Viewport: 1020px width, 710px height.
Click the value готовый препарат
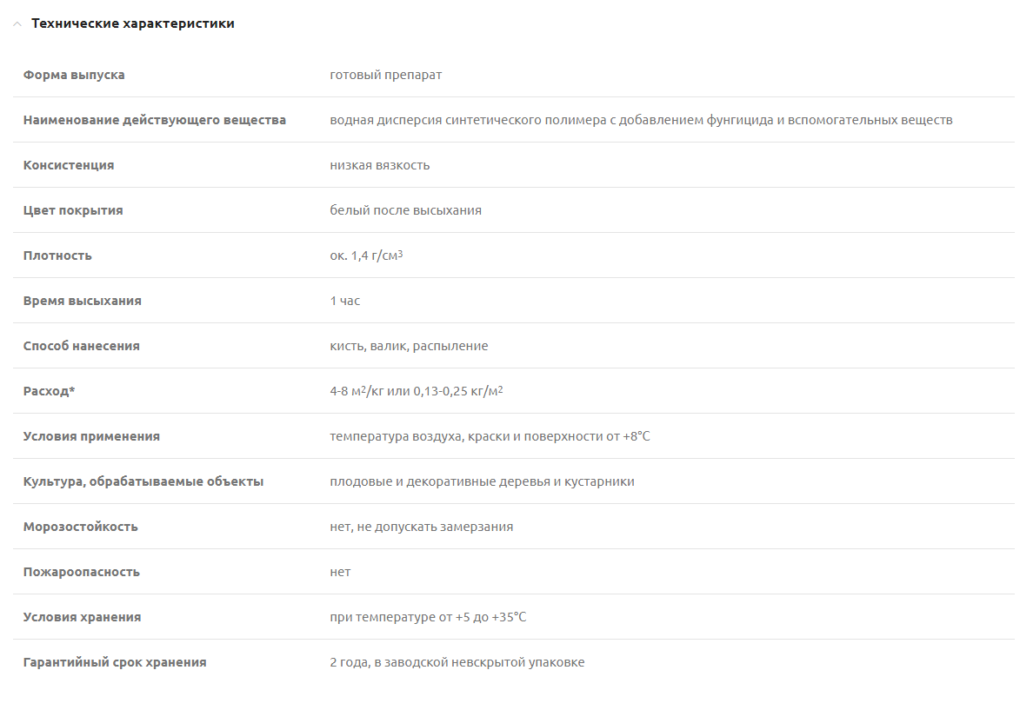point(385,75)
